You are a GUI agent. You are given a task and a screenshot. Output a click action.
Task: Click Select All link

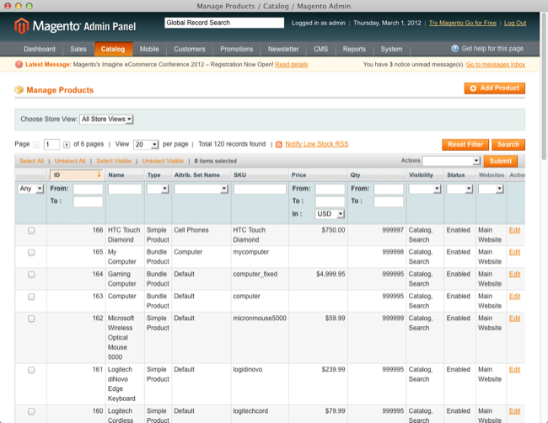coord(31,161)
